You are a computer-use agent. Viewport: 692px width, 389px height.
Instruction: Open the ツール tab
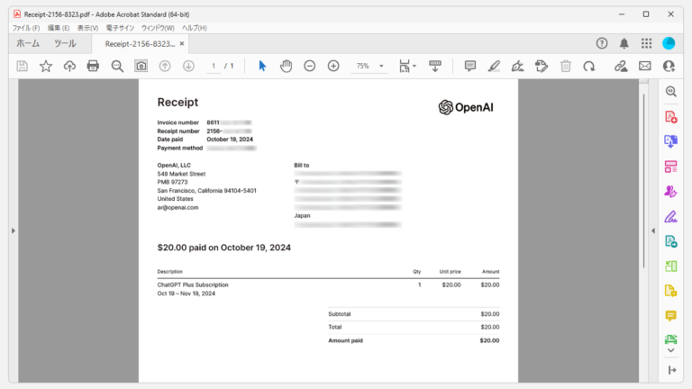point(65,43)
